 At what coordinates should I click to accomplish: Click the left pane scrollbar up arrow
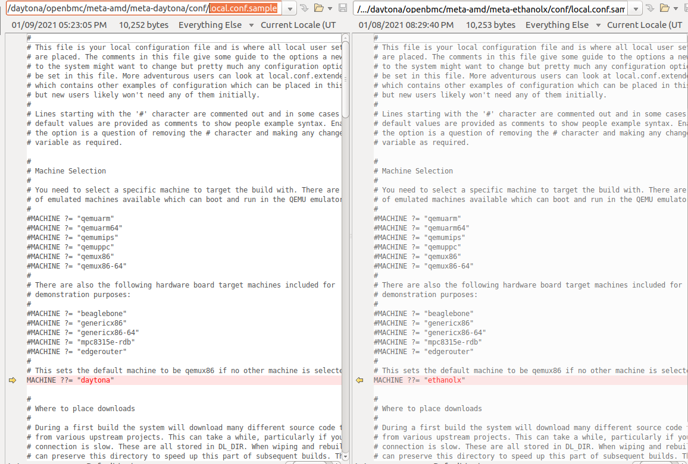(x=345, y=37)
